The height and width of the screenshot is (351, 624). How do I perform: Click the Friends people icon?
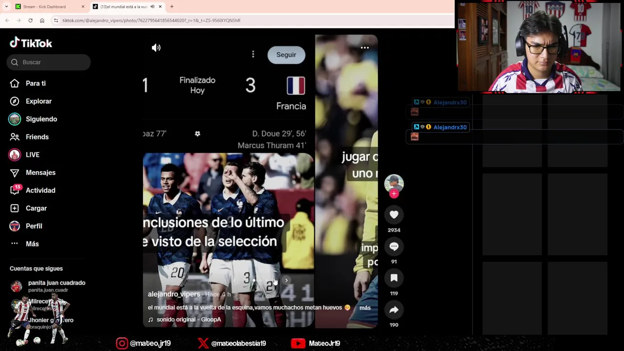coord(15,137)
